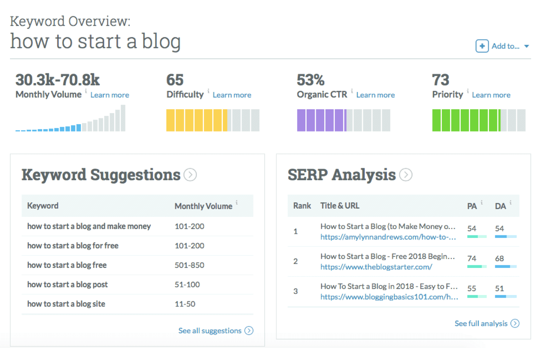Open Learn more for Organic CTR
The width and height of the screenshot is (556, 348).
coord(375,95)
